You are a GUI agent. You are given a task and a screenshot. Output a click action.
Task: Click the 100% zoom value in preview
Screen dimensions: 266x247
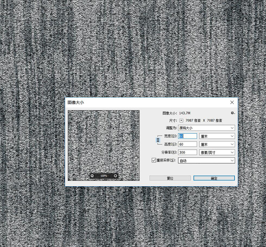click(104, 176)
